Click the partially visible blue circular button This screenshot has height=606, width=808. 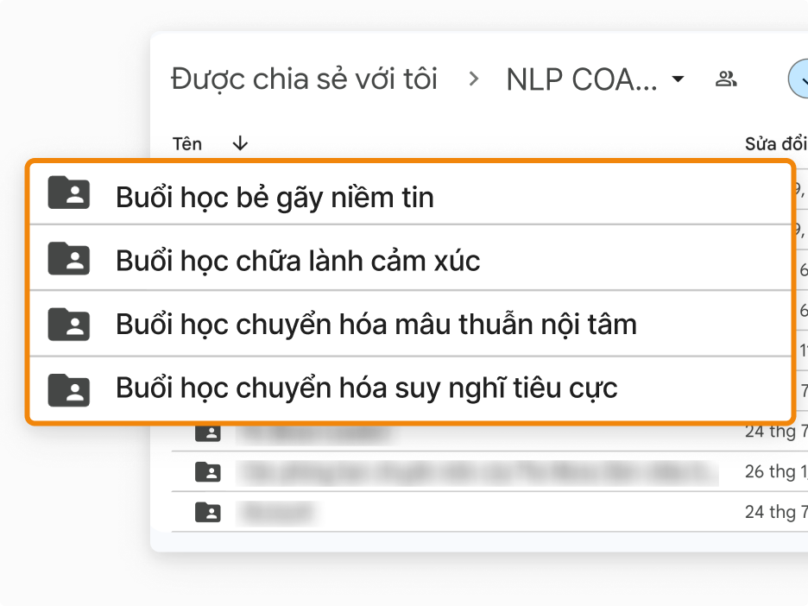pos(799,79)
